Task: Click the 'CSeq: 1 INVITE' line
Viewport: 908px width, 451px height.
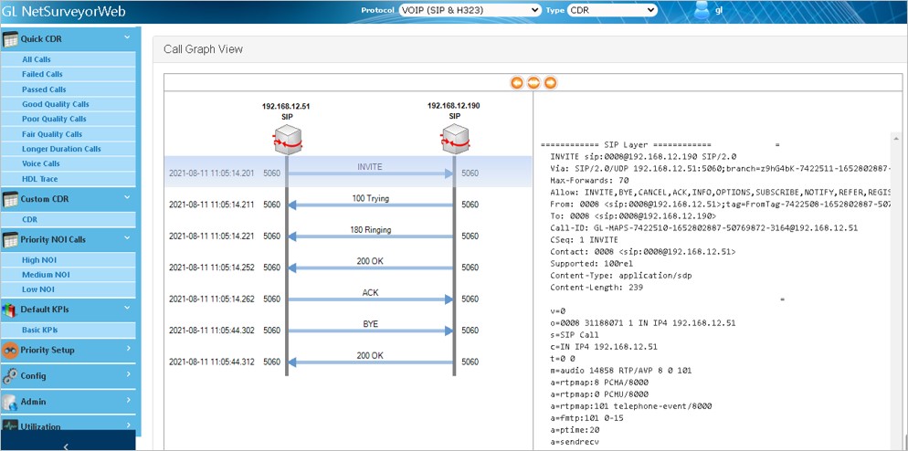Action: pyautogui.click(x=585, y=240)
